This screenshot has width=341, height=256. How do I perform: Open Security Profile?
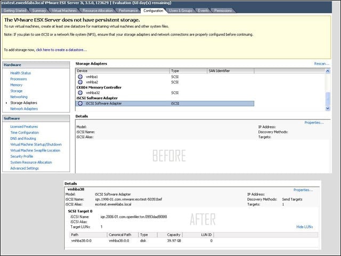[21, 156]
